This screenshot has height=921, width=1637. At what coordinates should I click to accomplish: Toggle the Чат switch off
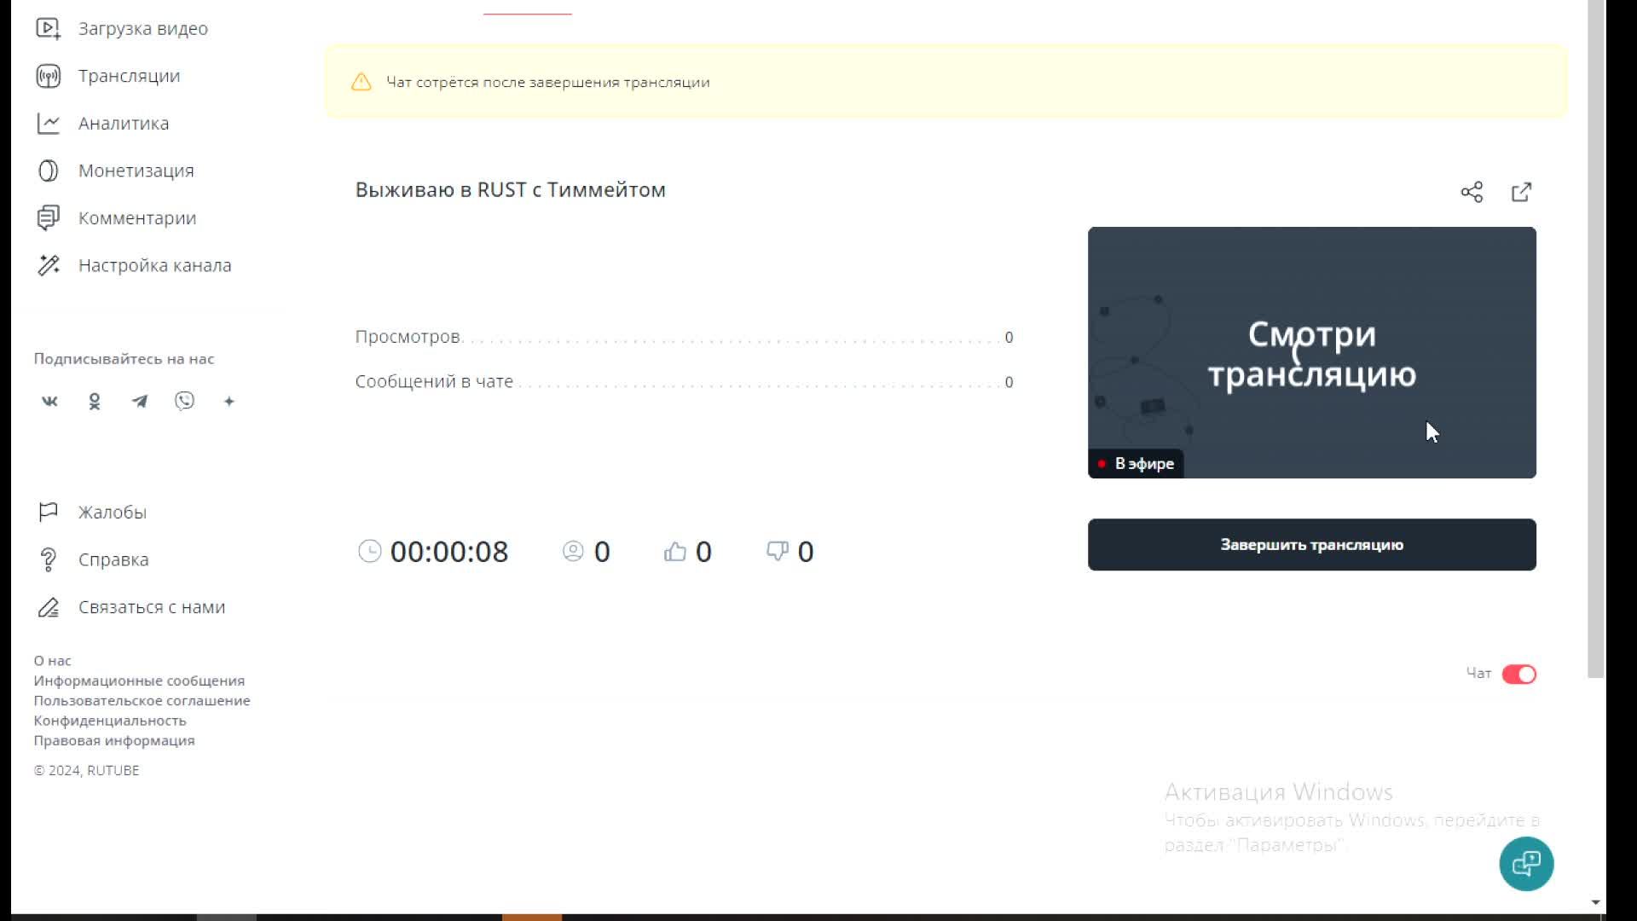coord(1519,675)
